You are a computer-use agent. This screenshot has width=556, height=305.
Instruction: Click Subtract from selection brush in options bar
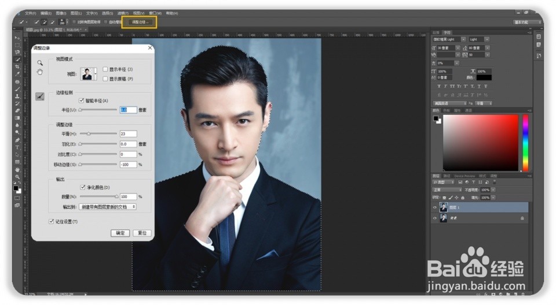click(x=52, y=22)
